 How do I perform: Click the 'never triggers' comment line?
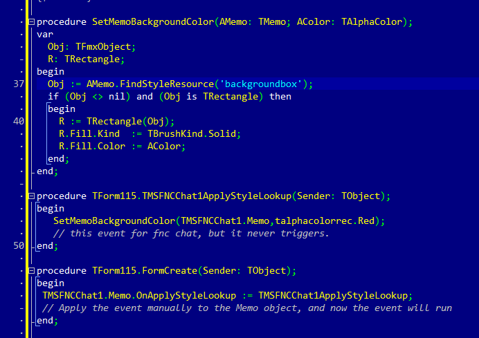coord(190,233)
